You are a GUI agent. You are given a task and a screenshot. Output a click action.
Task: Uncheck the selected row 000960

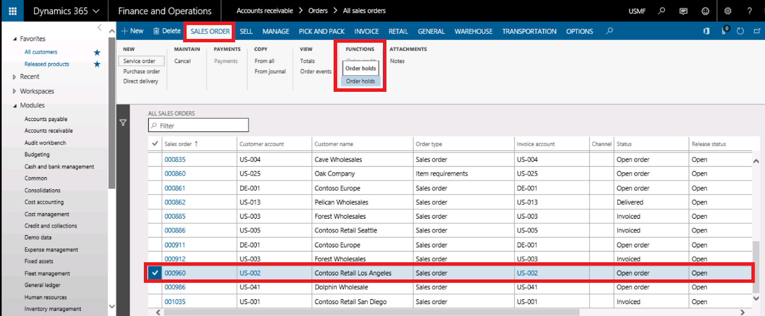click(154, 273)
